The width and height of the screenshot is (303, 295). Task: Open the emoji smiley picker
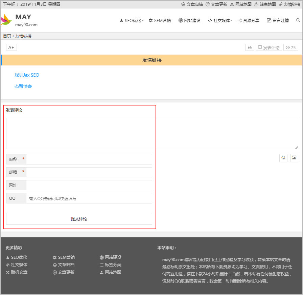[283, 158]
